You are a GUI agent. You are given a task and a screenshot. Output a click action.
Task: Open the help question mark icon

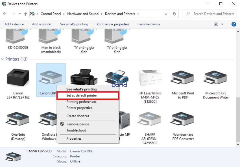click(234, 24)
